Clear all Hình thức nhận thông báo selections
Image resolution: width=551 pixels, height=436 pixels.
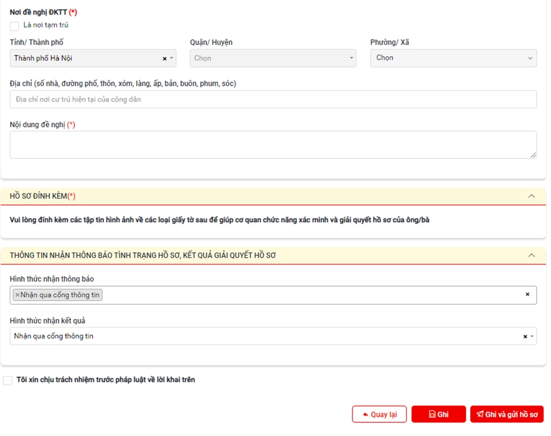527,295
